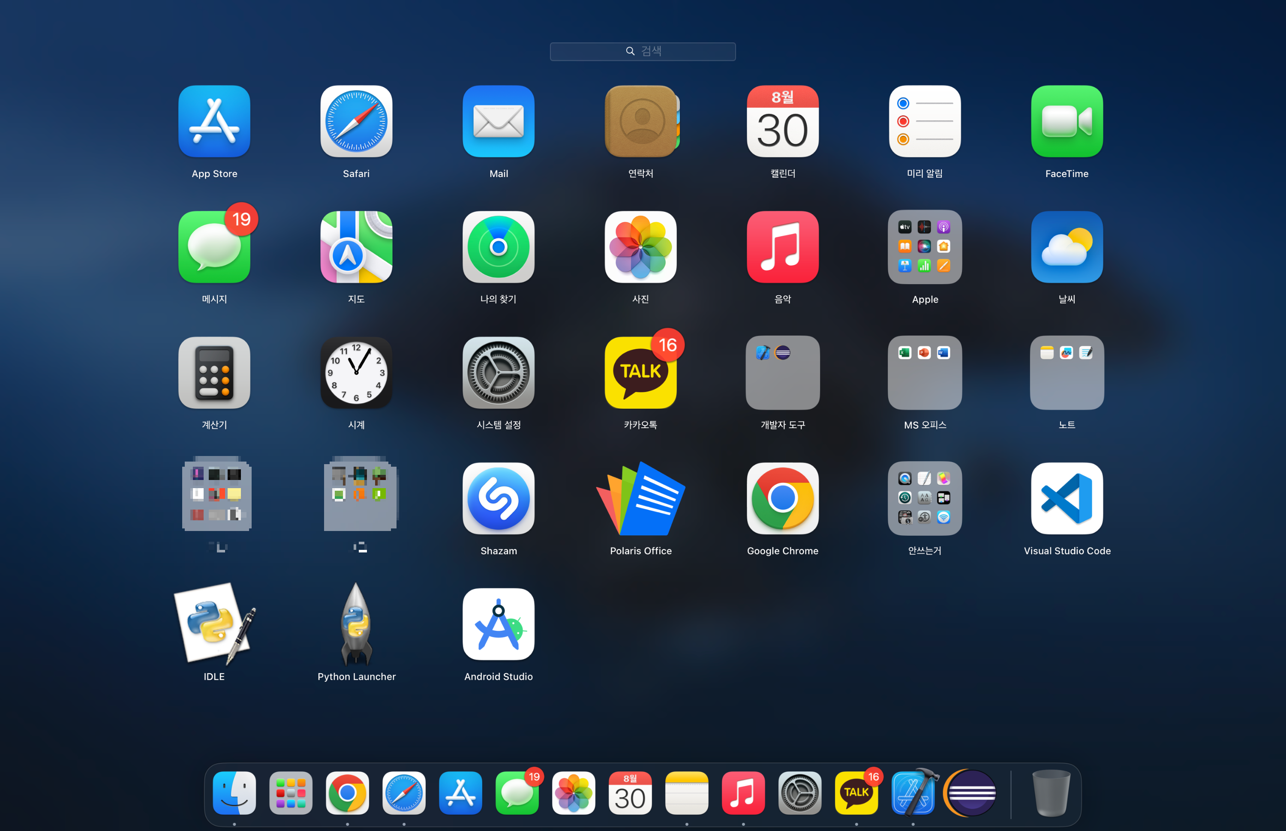Open the KakaoTalk app in Launchpad
The height and width of the screenshot is (831, 1286).
tap(640, 373)
